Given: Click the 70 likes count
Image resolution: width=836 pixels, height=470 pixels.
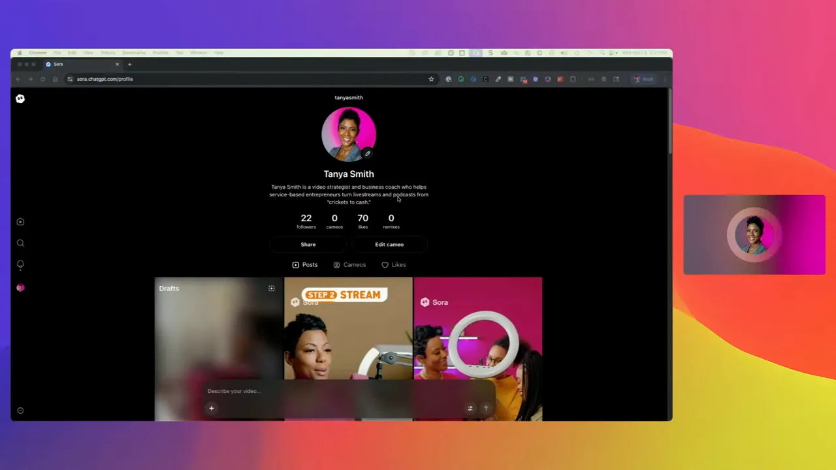Looking at the screenshot, I should tap(363, 221).
